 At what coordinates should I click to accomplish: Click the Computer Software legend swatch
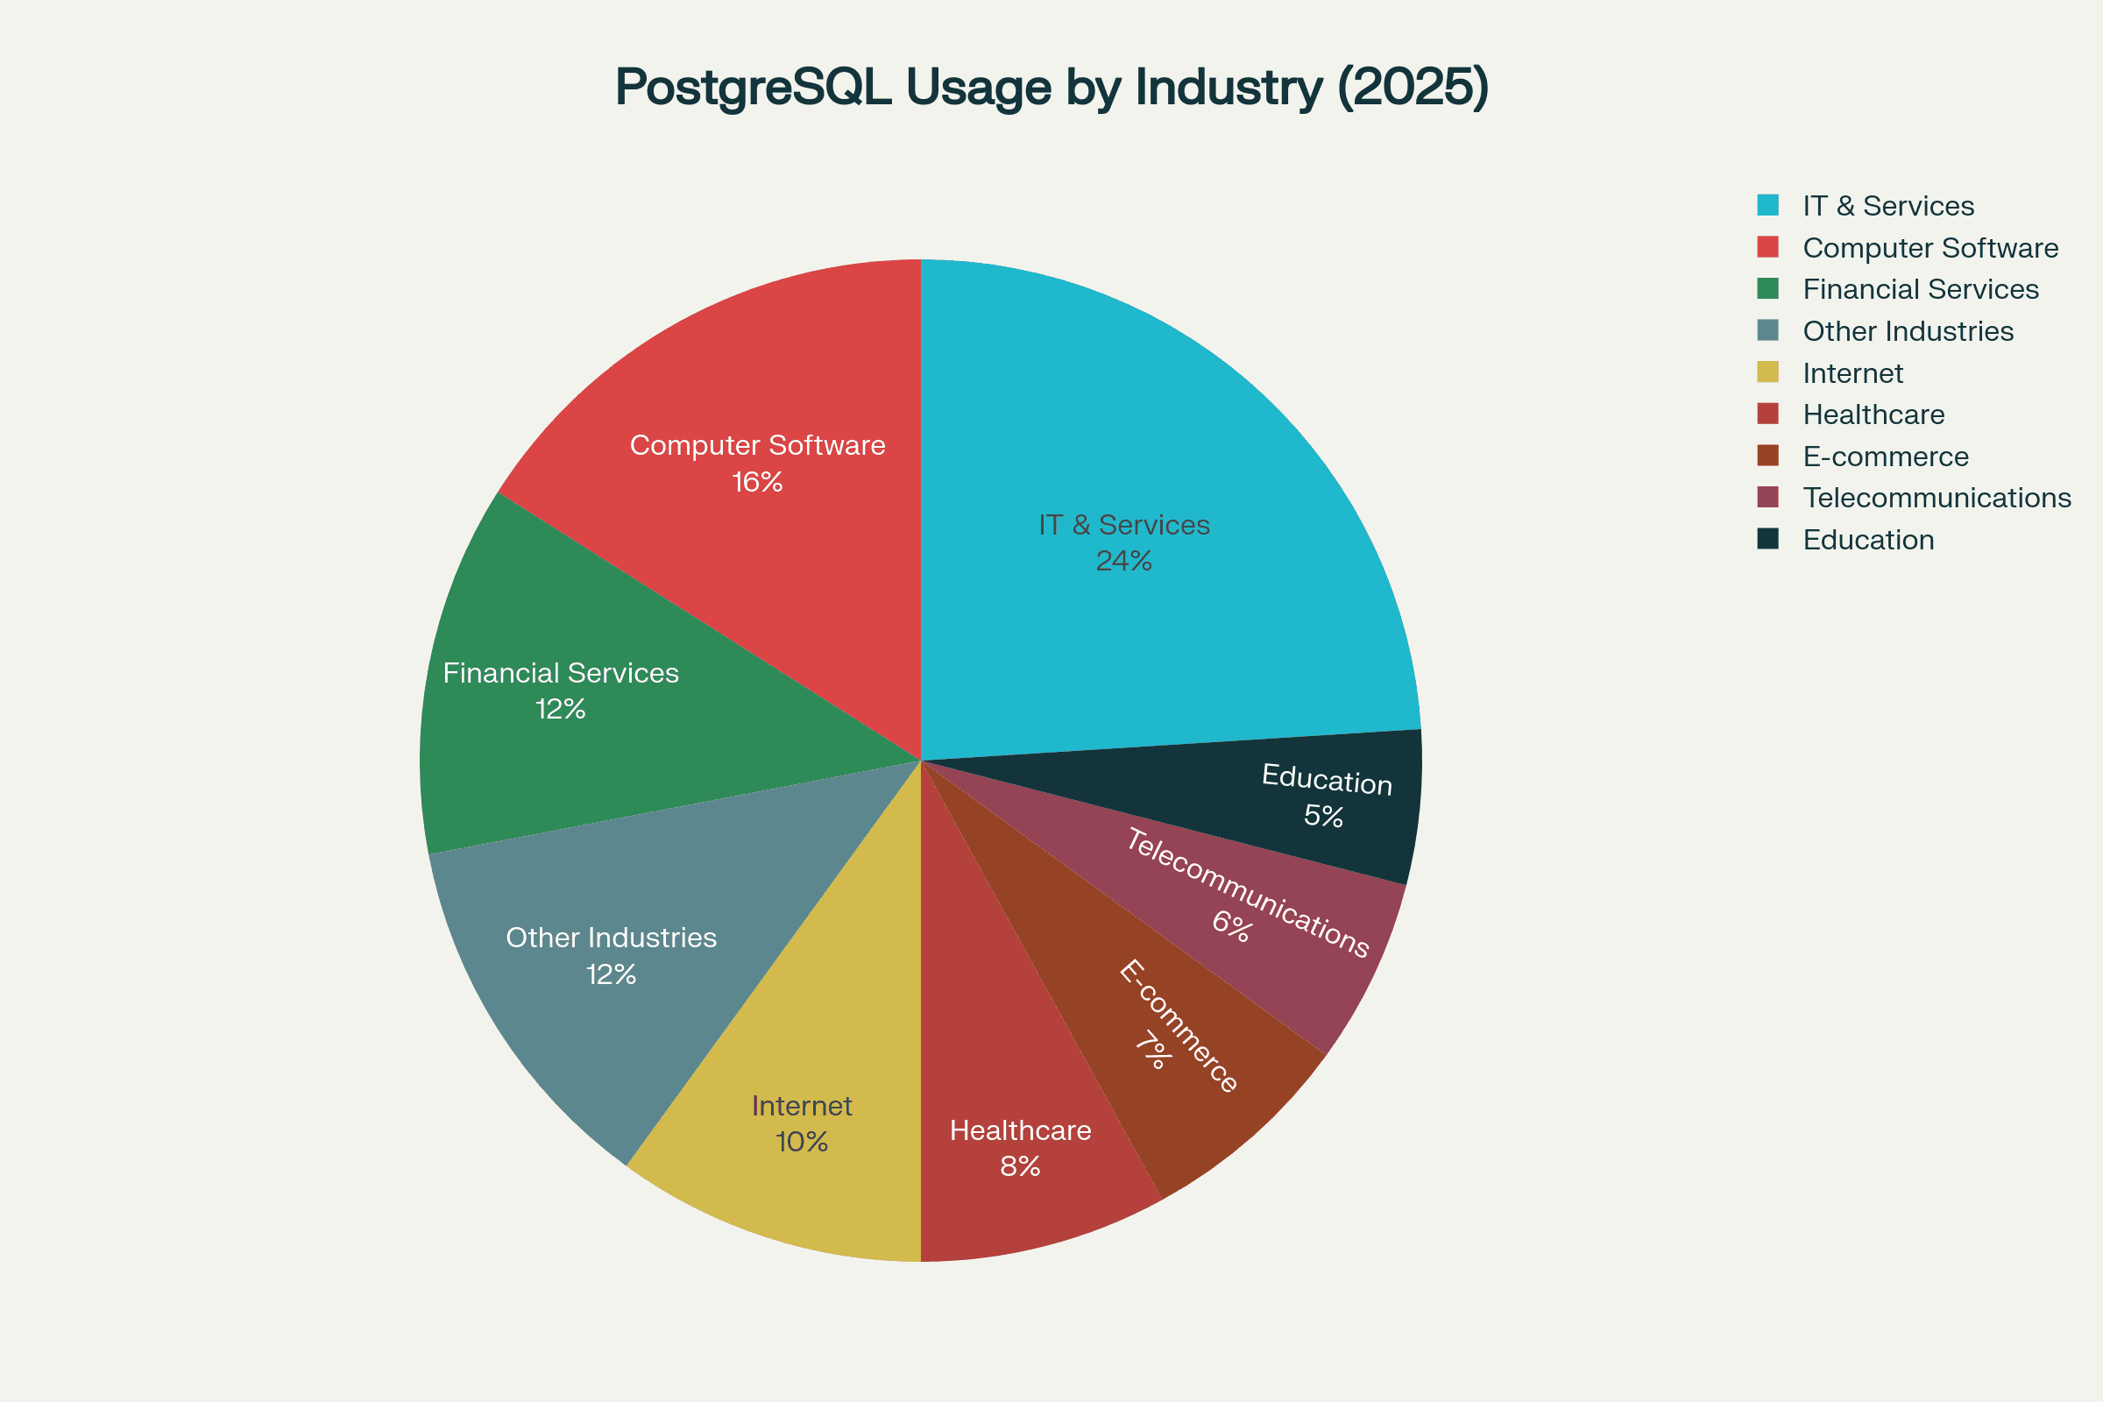(x=1767, y=247)
